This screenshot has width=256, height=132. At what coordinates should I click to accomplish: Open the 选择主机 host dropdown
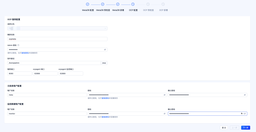point(57,28)
